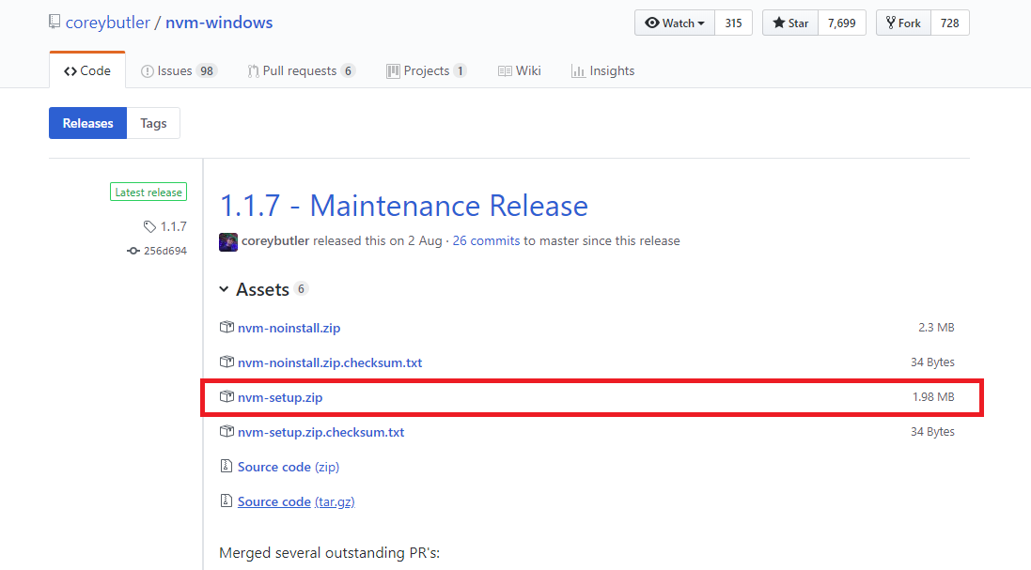This screenshot has height=570, width=1031.
Task: Click the package icon beside nvm-noinstall.zip
Action: 227,327
